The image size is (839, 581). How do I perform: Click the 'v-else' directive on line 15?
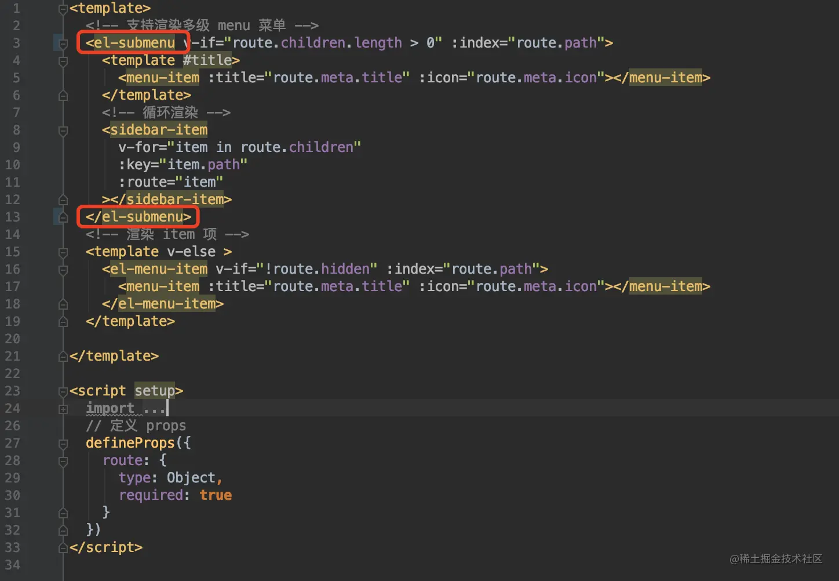point(191,252)
